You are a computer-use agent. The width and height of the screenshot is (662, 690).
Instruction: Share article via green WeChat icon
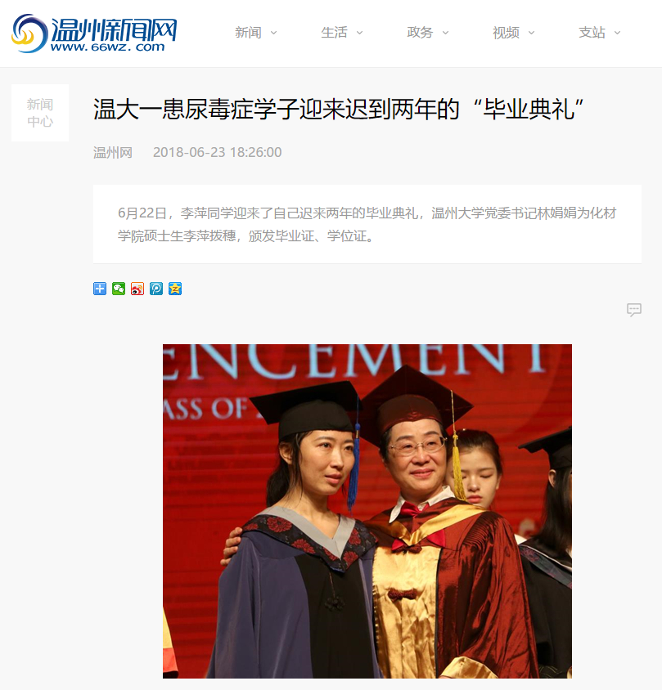point(119,289)
